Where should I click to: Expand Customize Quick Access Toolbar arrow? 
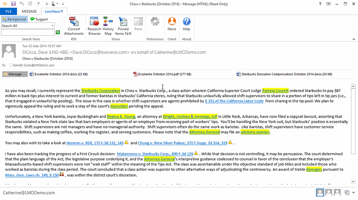[63, 4]
